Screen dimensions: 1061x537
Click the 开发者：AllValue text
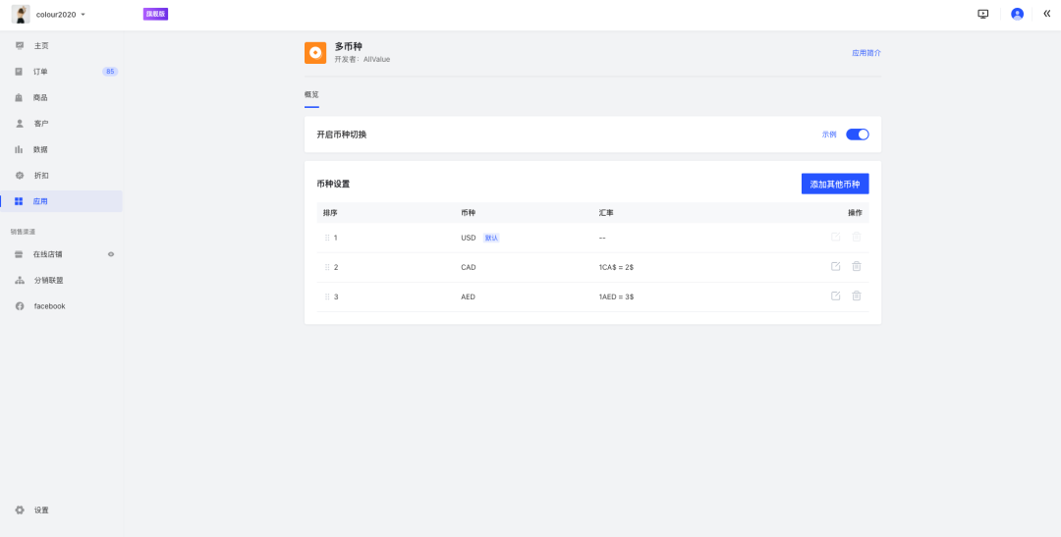click(x=362, y=60)
